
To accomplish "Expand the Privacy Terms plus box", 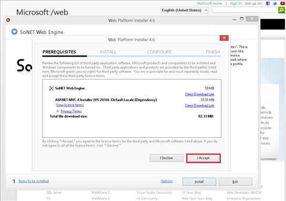I will pos(58,111).
